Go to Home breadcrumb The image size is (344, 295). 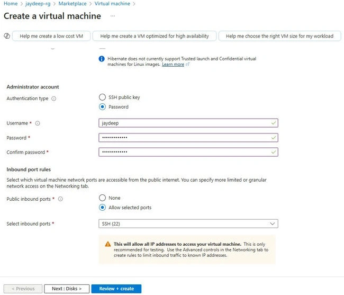pos(11,4)
